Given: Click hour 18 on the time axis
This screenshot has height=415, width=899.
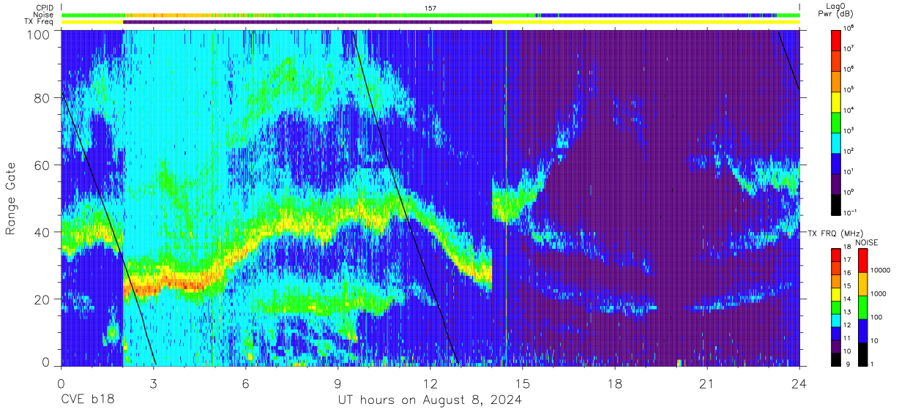Looking at the screenshot, I should (x=615, y=383).
